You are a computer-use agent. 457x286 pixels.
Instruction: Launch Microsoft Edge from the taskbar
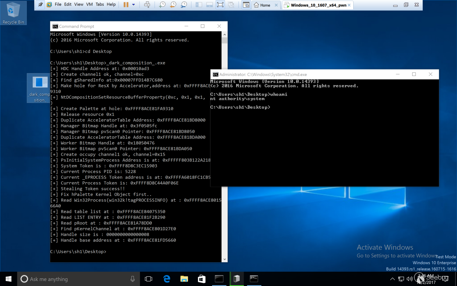tap(167, 279)
